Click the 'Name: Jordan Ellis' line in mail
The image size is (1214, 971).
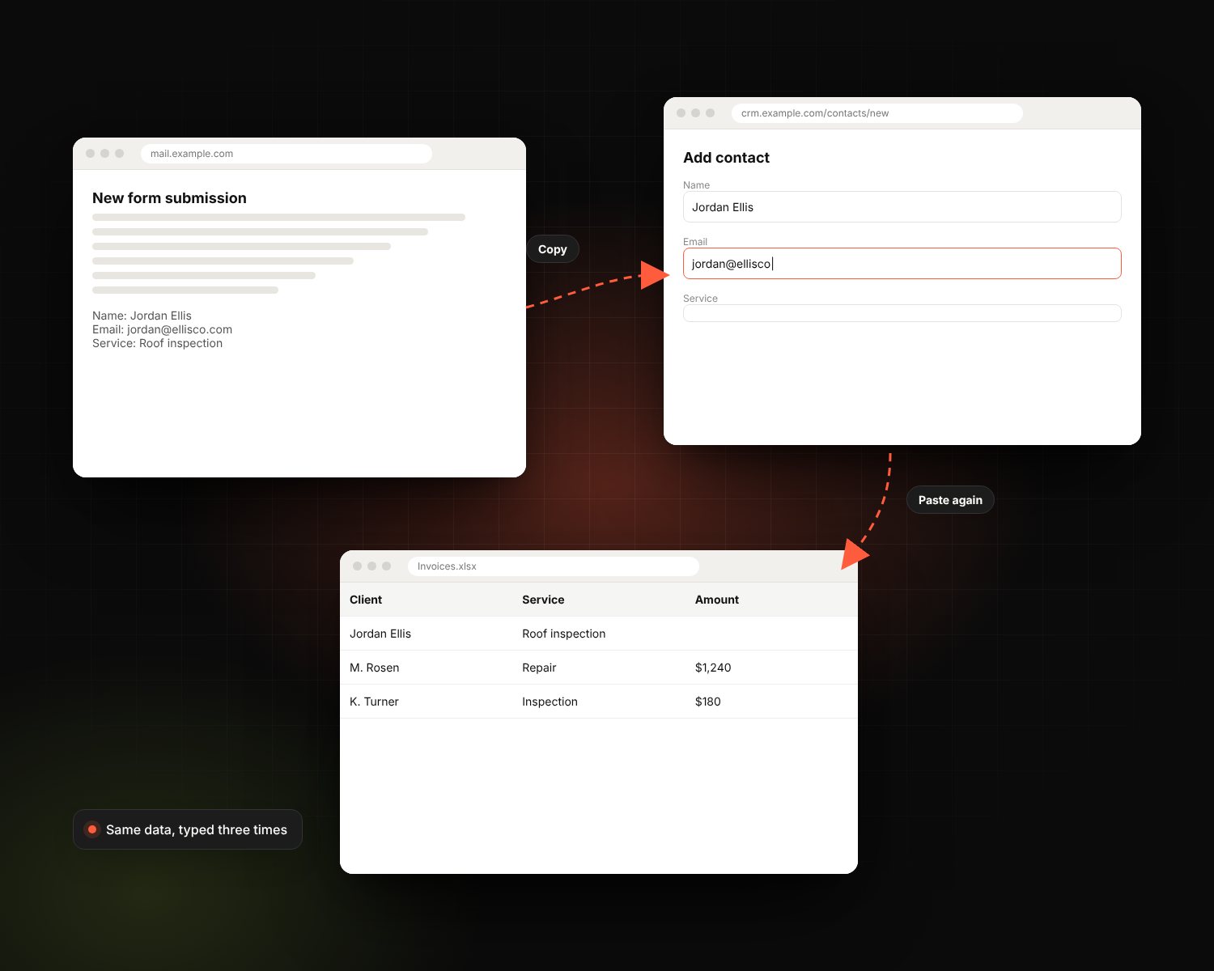click(142, 316)
